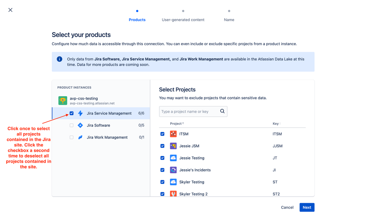This screenshot has width=365, height=217.
Task: Go to the Name step
Action: click(x=229, y=20)
